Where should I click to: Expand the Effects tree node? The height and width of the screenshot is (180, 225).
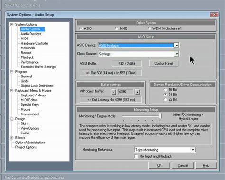point(12,138)
